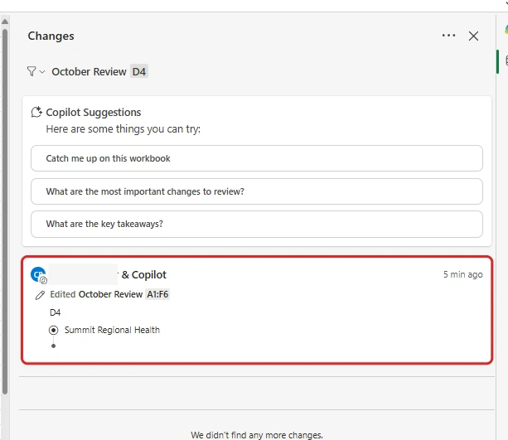Viewport: 508px width, 440px height.
Task: Click the 'October Review' filter label
Action: tap(89, 71)
